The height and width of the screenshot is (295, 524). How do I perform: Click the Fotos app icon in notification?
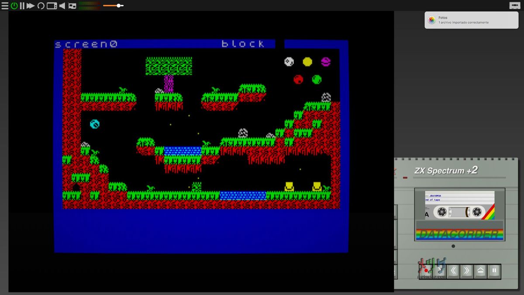[x=431, y=20]
